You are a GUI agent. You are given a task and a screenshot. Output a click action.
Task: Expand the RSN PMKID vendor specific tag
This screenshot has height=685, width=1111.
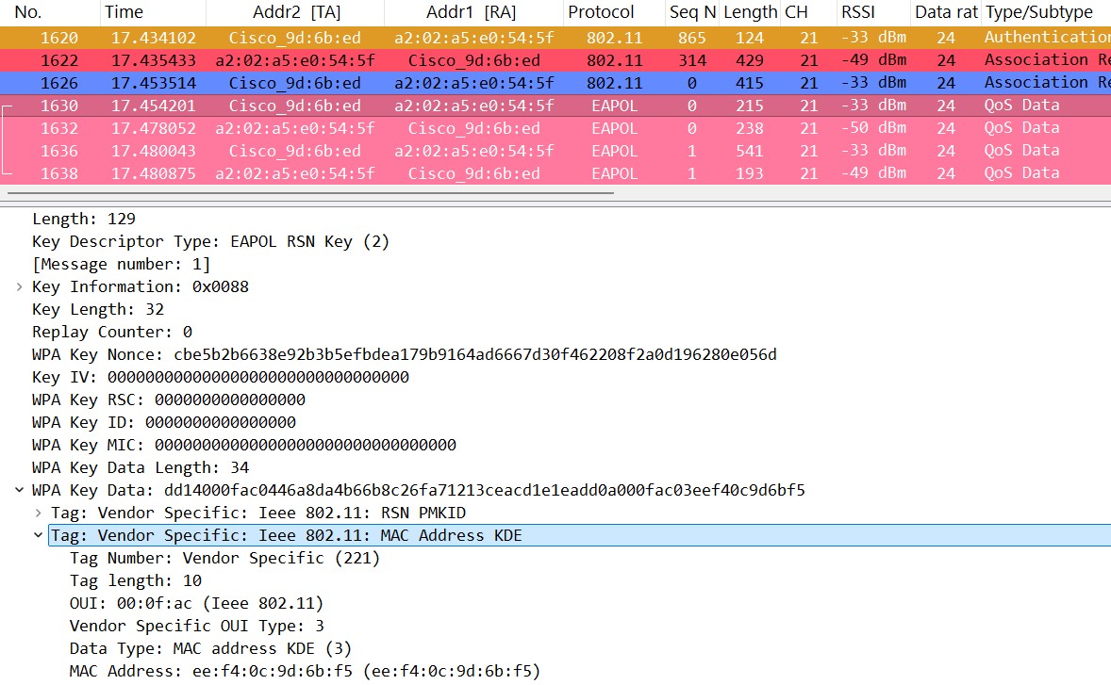click(39, 513)
